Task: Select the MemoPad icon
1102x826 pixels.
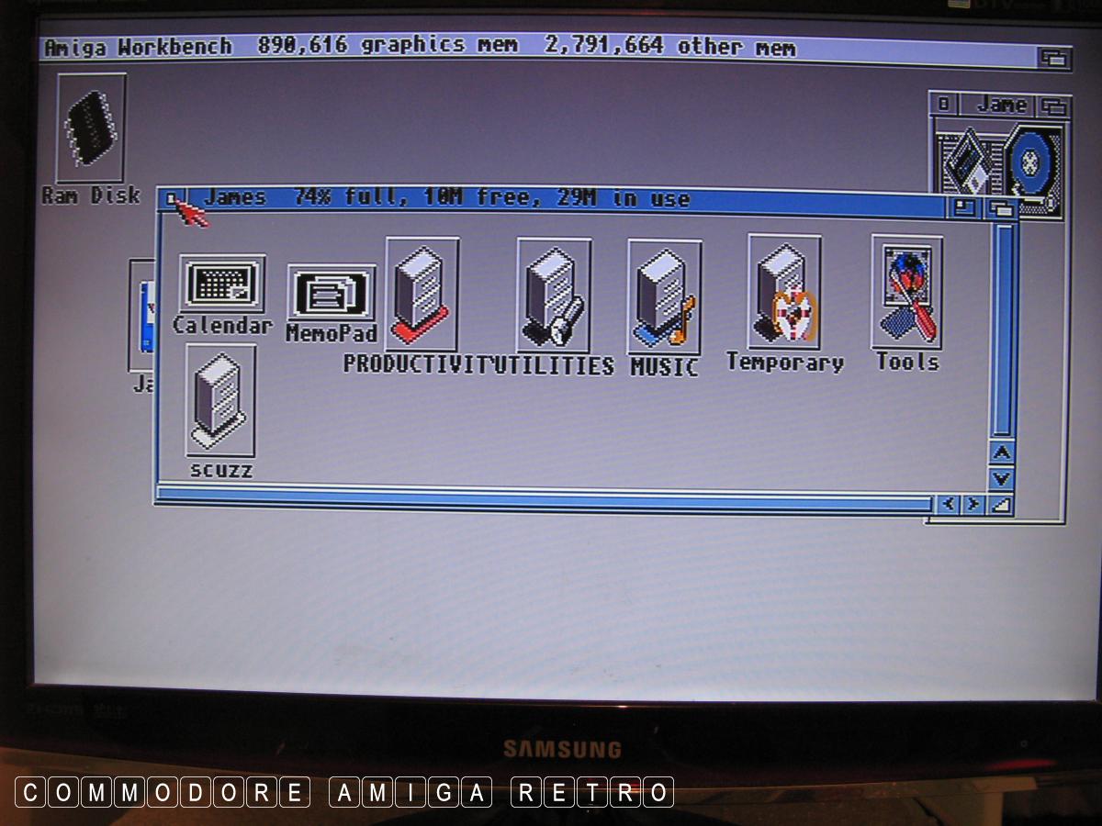Action: pos(332,294)
